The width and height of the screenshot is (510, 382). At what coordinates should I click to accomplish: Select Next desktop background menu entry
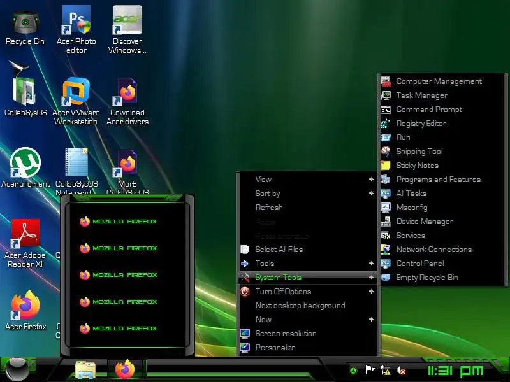click(308, 306)
